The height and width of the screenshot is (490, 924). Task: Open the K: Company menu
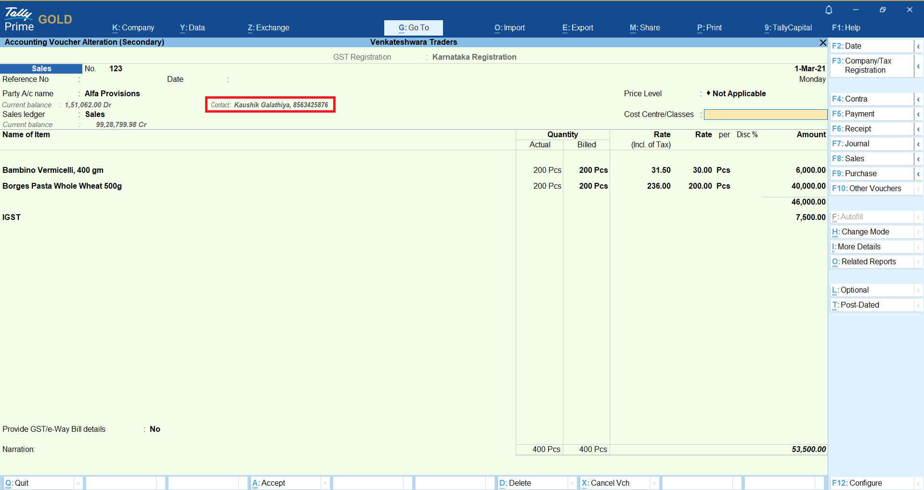(x=133, y=28)
